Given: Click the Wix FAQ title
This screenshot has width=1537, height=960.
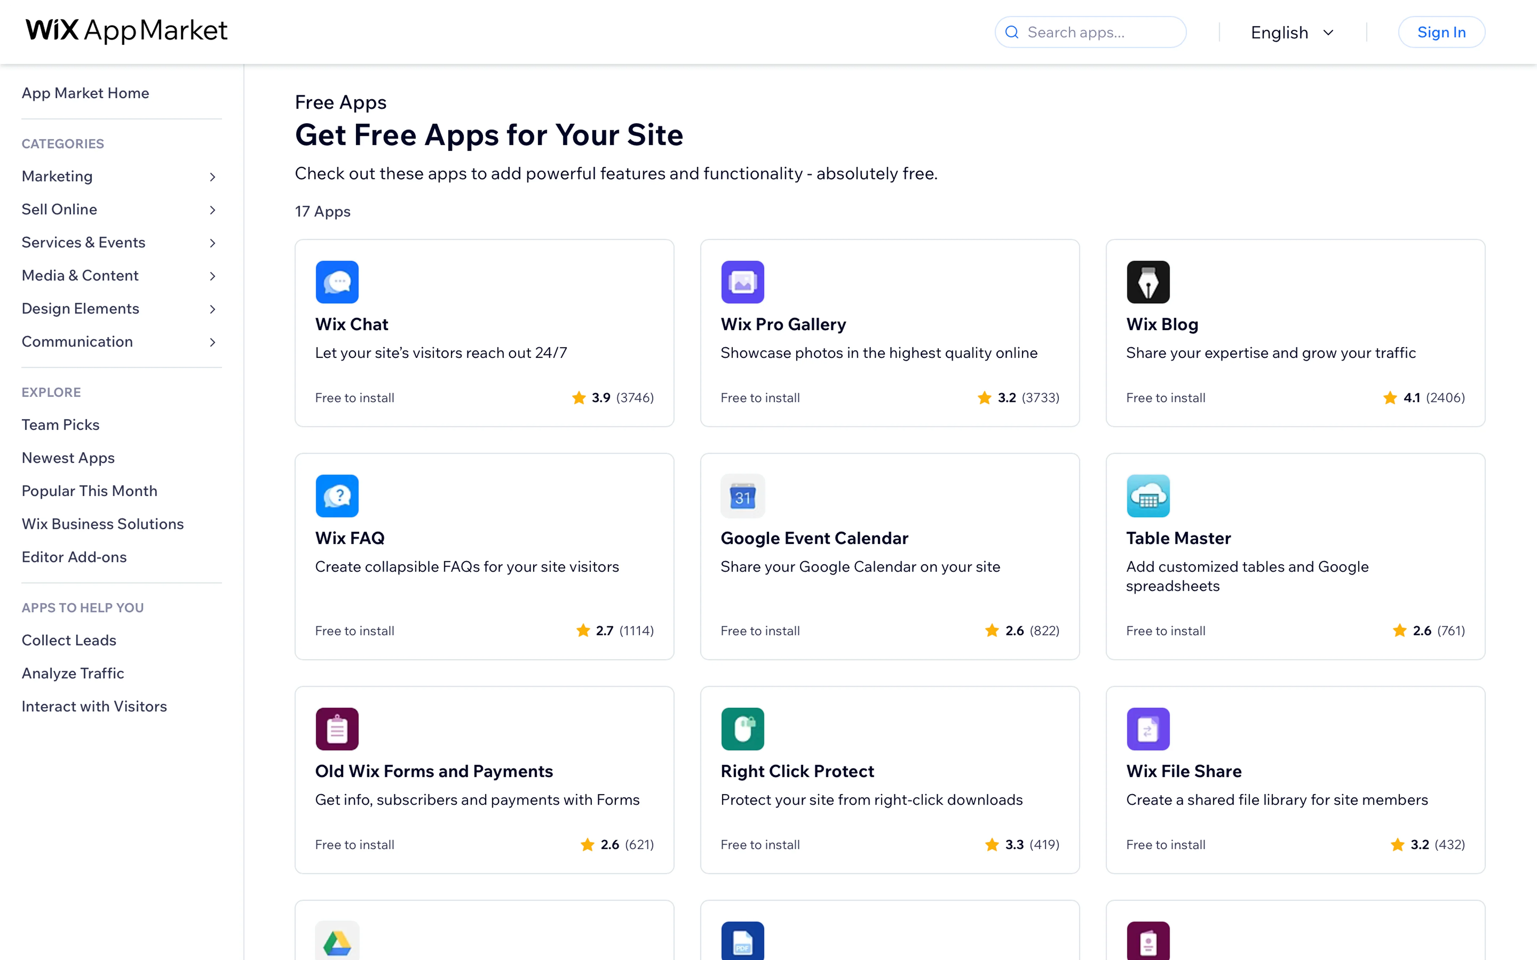Looking at the screenshot, I should click(x=350, y=538).
